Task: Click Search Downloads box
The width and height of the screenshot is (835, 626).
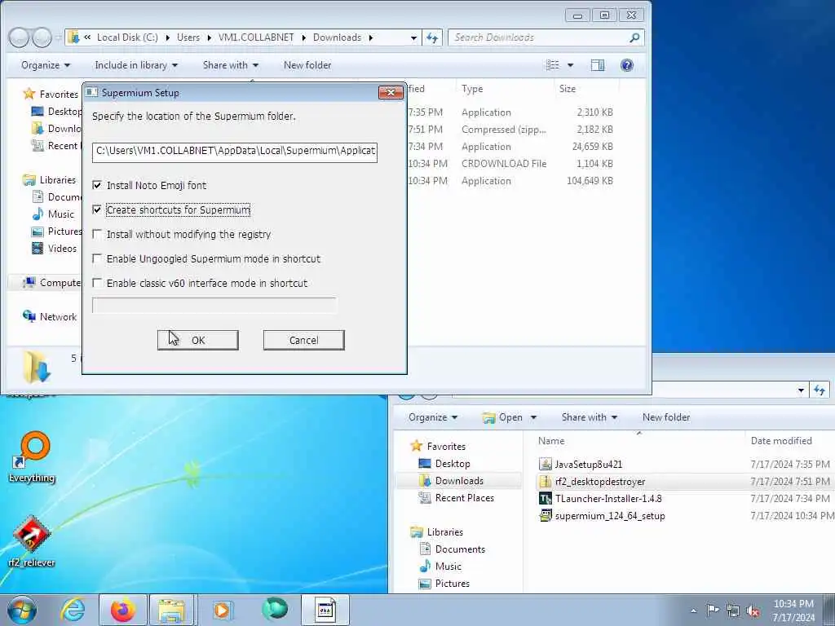Action: [538, 37]
